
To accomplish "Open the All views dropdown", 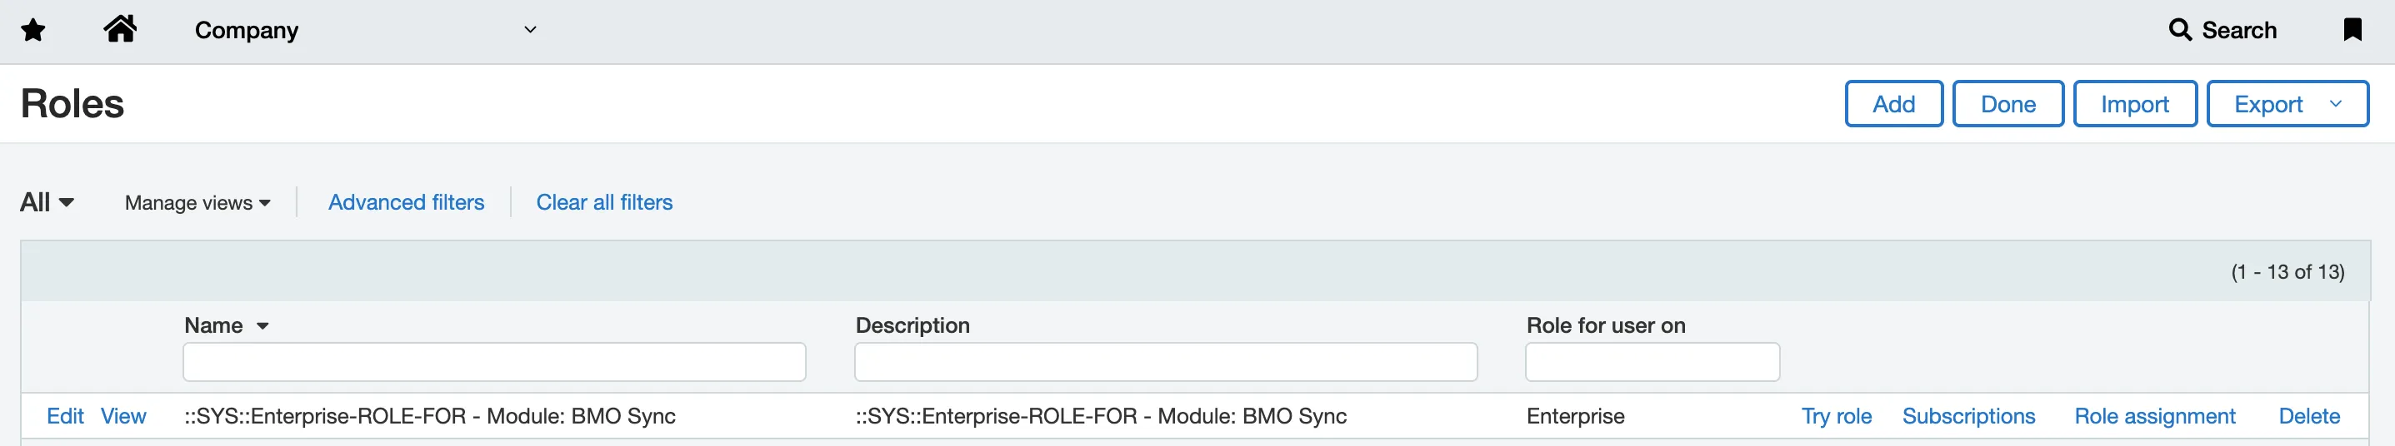I will click(47, 201).
